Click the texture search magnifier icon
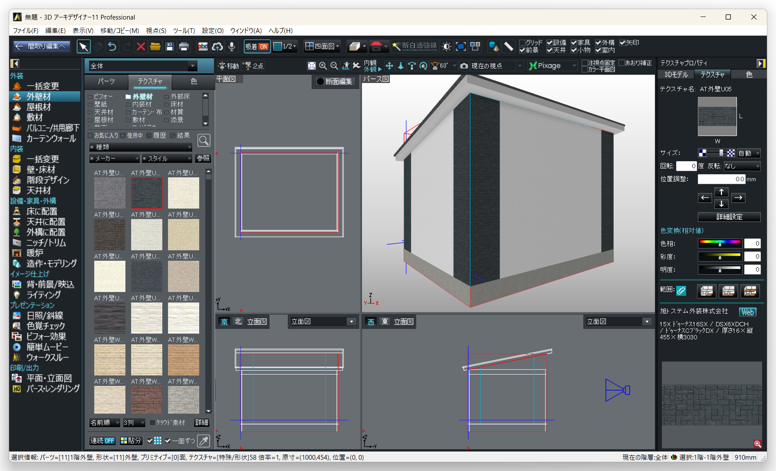The width and height of the screenshot is (776, 471). tap(204, 140)
